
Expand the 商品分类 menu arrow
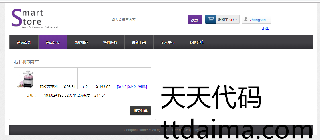tap(63, 42)
